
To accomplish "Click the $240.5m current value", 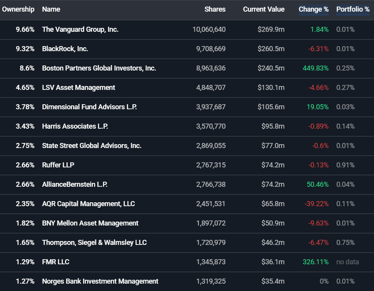I will (x=271, y=68).
